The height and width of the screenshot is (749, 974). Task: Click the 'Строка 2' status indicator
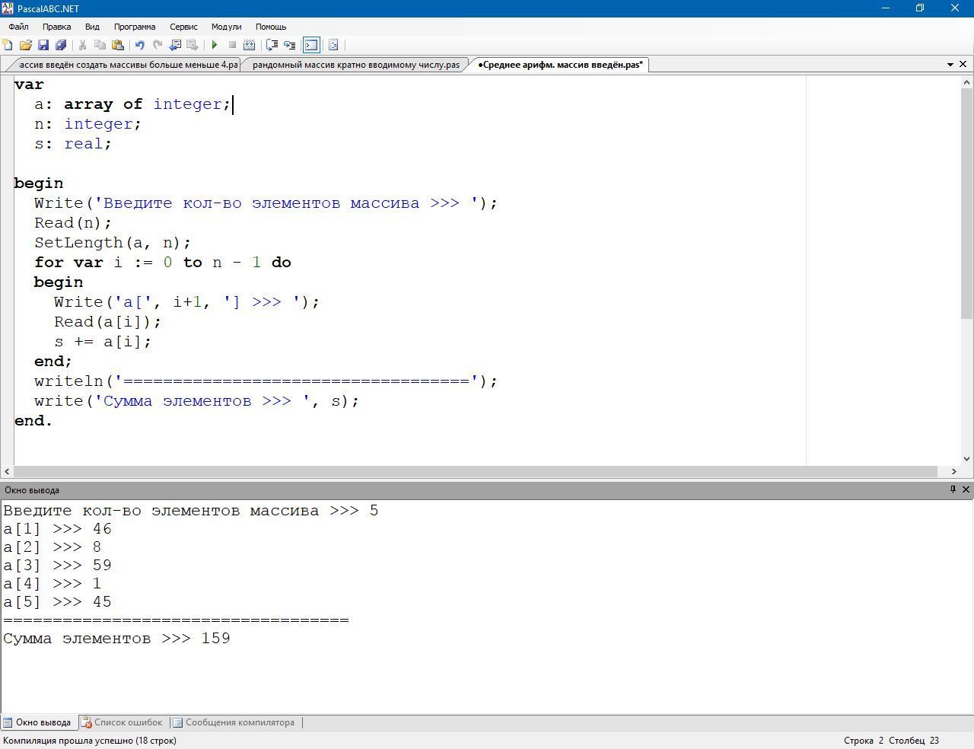click(864, 741)
